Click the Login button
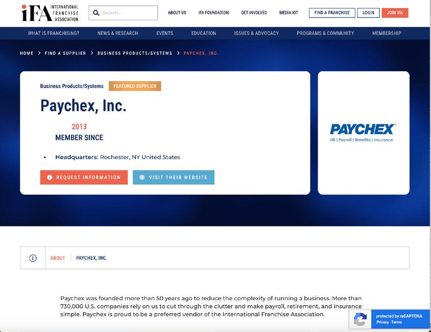Image resolution: width=431 pixels, height=332 pixels. pyautogui.click(x=368, y=13)
